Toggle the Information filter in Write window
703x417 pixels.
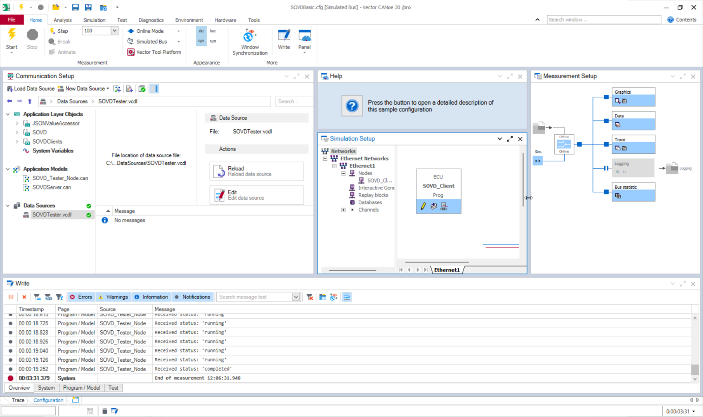tap(151, 297)
